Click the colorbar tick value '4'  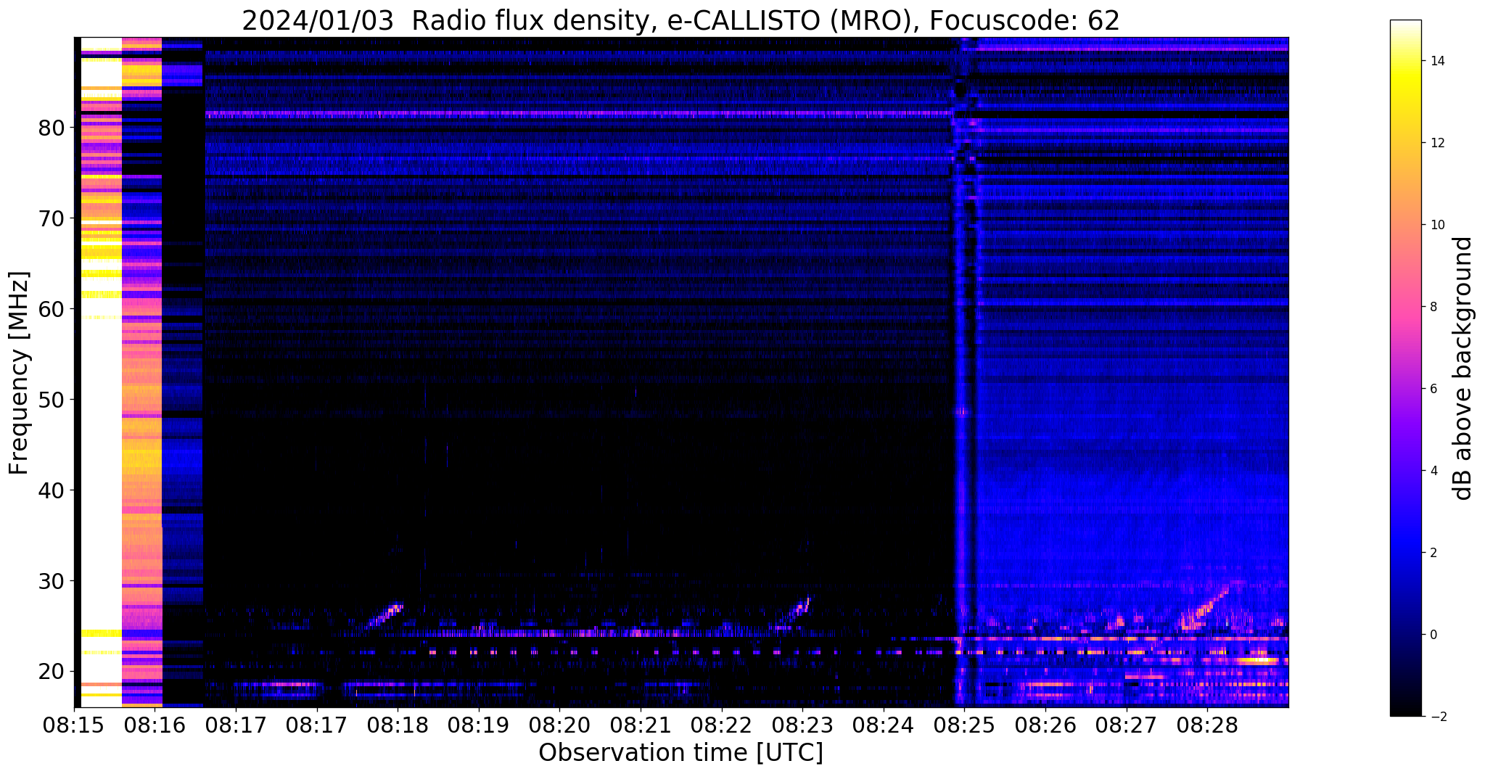[1433, 471]
